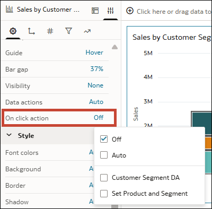The height and width of the screenshot is (209, 212).
Task: Change Visibility value None
Action: pos(95,85)
